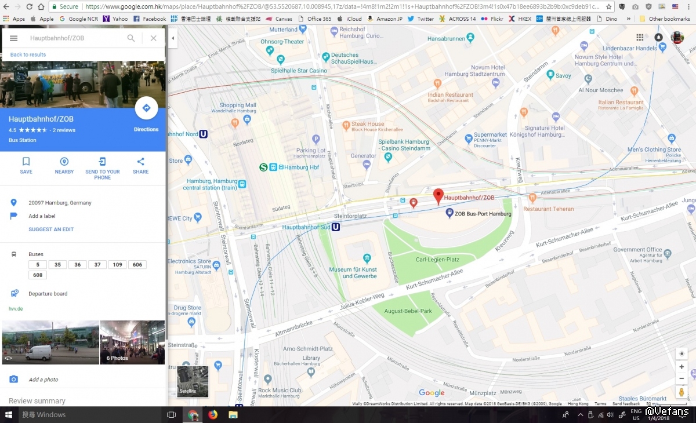The width and height of the screenshot is (696, 423).
Task: Select bus line 608
Action: point(38,275)
